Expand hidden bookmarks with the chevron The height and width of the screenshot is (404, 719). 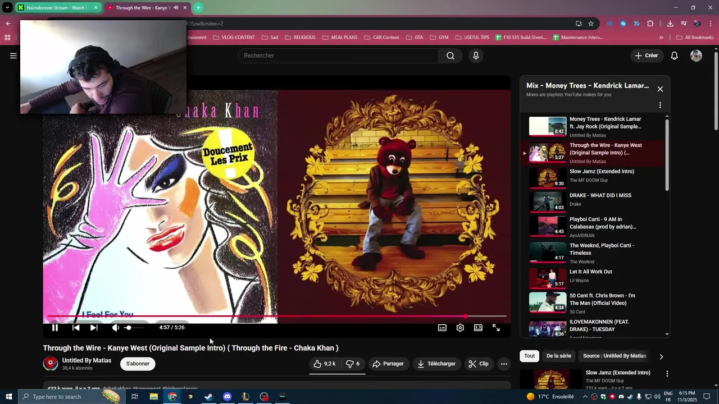coord(661,38)
